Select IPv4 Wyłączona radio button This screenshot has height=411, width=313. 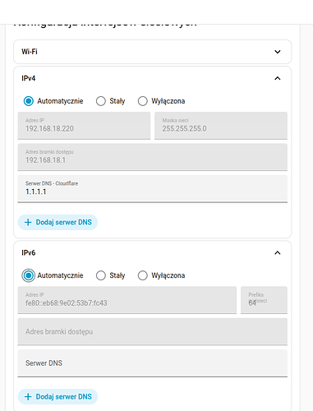[143, 101]
